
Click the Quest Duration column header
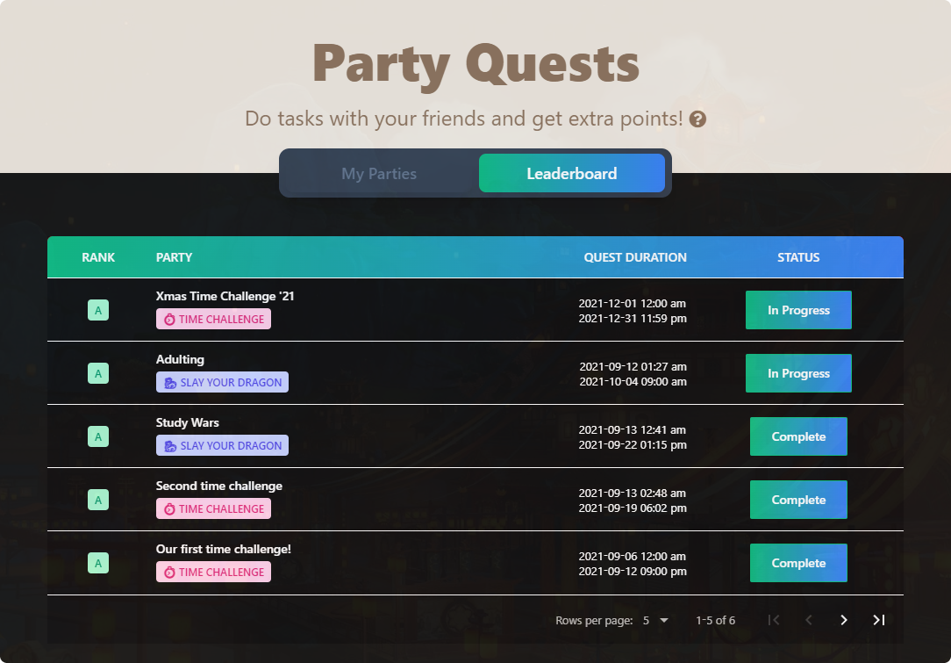point(635,257)
